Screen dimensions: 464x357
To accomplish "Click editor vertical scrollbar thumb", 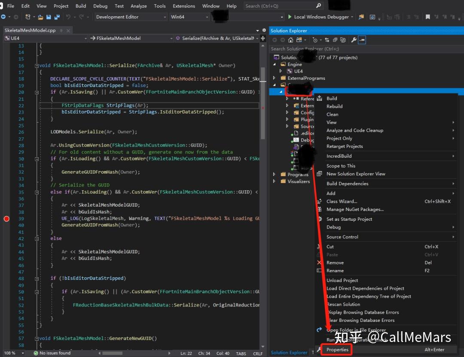I will point(263,103).
